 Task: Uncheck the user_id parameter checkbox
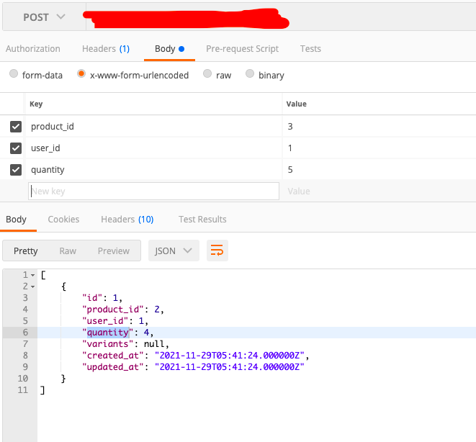coord(16,148)
